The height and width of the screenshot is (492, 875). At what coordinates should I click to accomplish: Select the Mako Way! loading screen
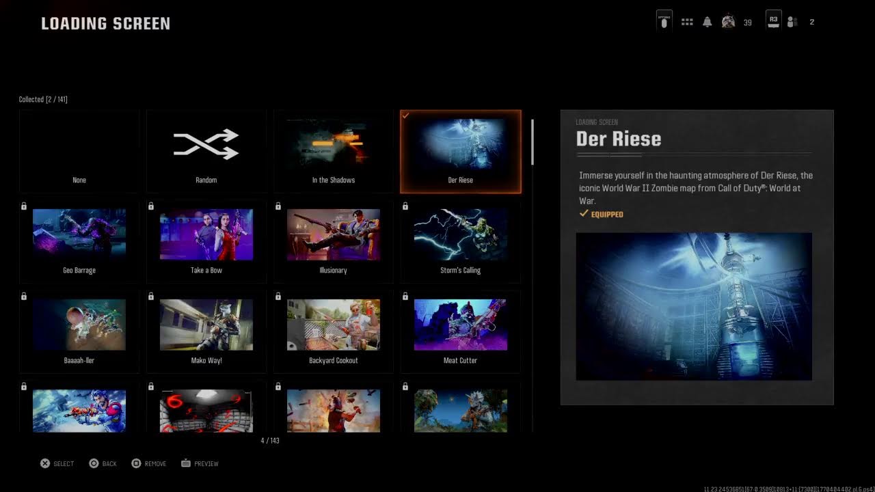(206, 332)
